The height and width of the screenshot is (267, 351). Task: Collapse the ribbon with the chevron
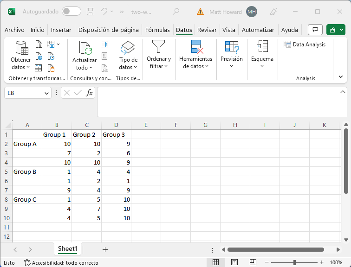click(x=341, y=77)
